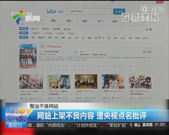Image resolution: width=169 pixels, height=135 pixels.
Task: Focus the search input box
Action: [x=90, y=11]
